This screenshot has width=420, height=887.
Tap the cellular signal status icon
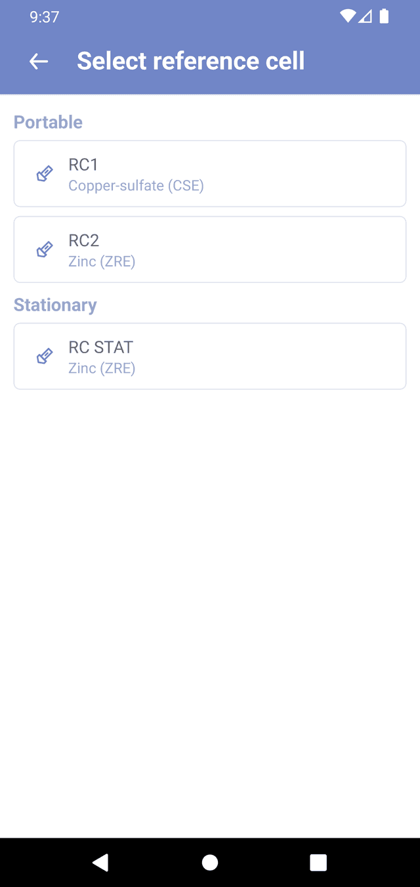365,17
